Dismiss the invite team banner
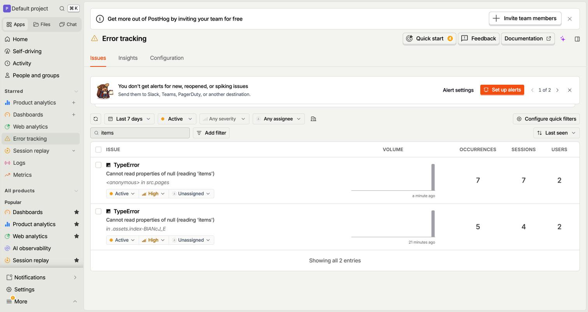Screen dimensions: 588x312 [570, 19]
